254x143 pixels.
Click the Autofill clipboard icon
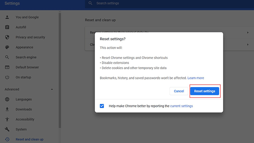click(x=7, y=27)
